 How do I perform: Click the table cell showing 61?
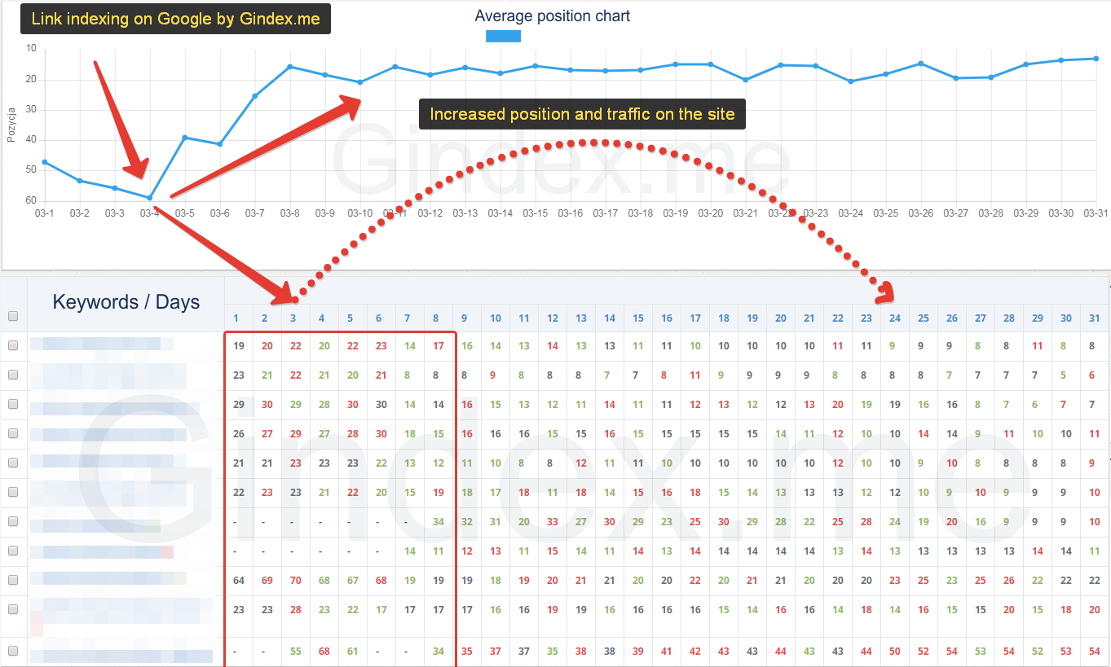[352, 652]
